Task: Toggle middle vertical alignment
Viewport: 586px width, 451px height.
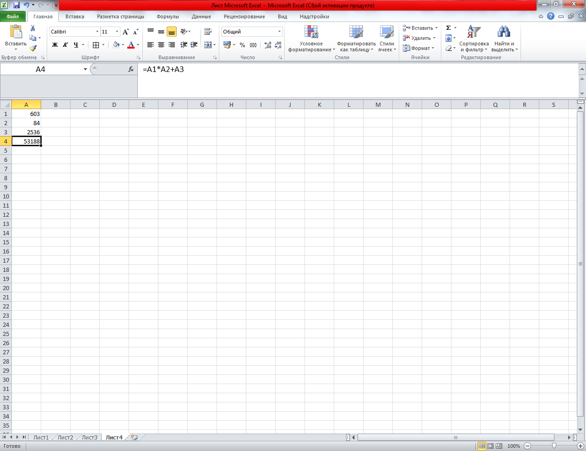Action: (x=161, y=32)
